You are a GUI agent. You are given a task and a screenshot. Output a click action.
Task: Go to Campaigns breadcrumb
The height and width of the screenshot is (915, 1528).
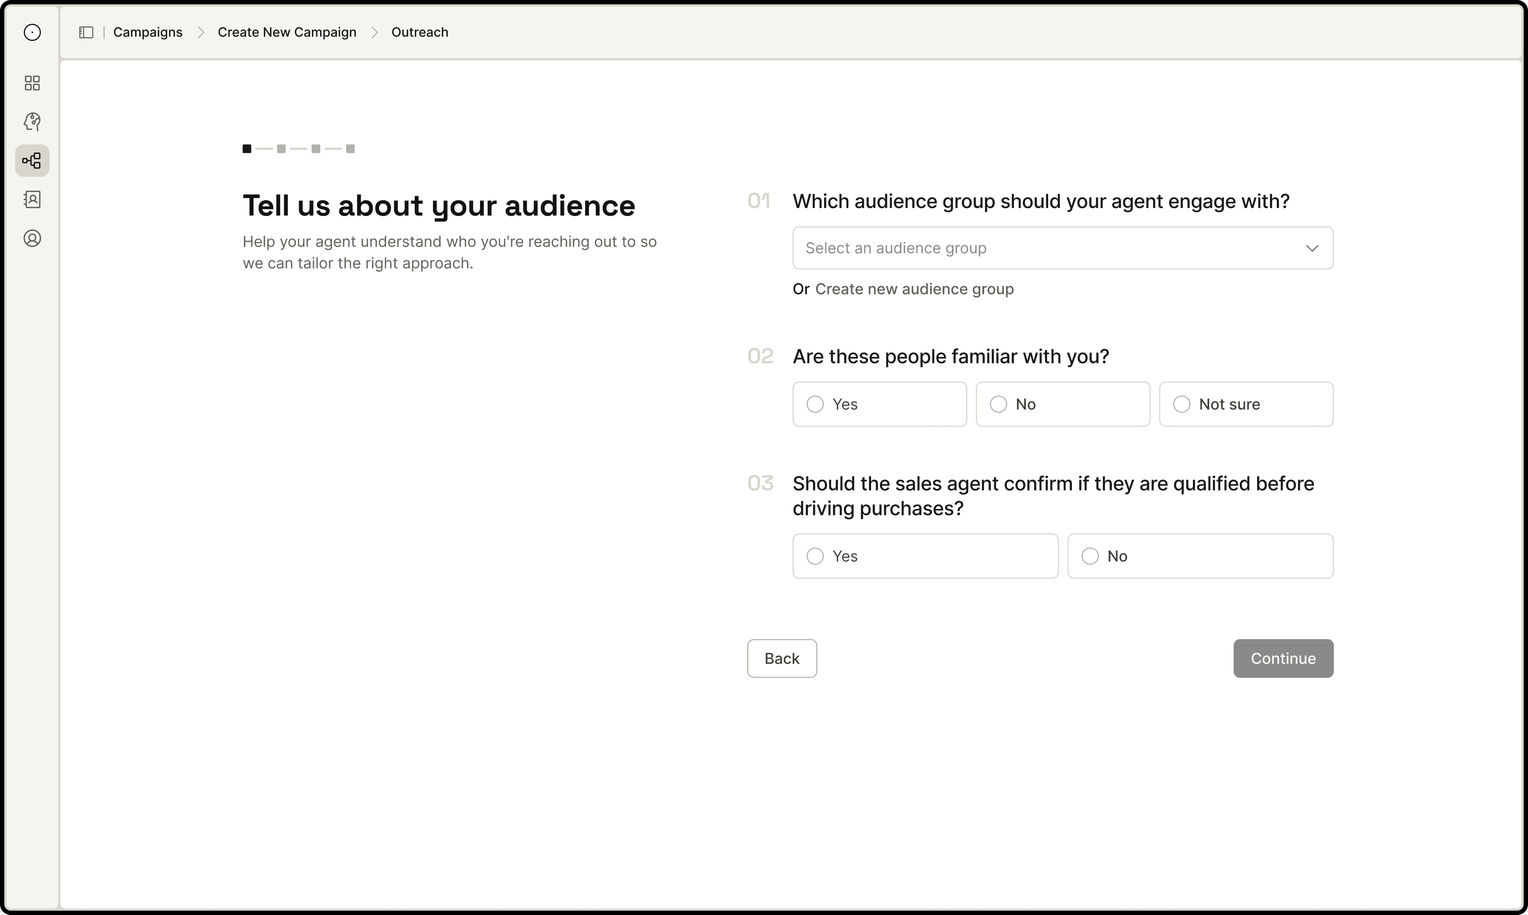pos(148,32)
